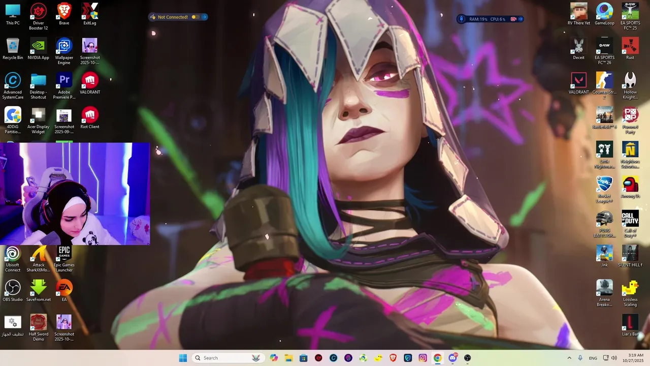This screenshot has height=366, width=650.
Task: Select the ExitLag desktop icon
Action: [x=90, y=14]
